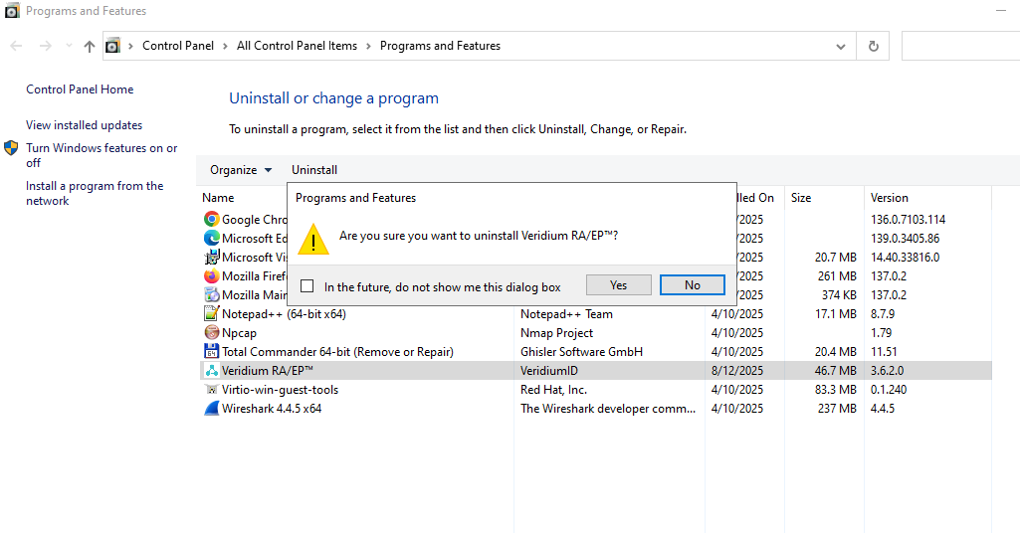Click the Virtio-win-guest-tools icon
Image resolution: width=1020 pixels, height=533 pixels.
point(211,390)
